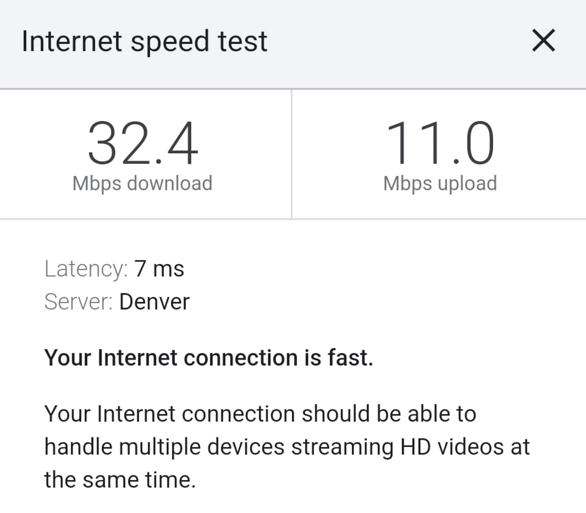The image size is (586, 513).
Task: Close the Internet speed test dialog
Action: click(x=543, y=41)
